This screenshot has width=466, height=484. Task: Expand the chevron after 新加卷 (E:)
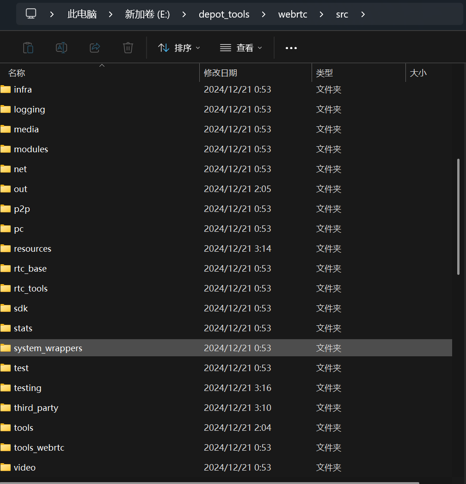click(x=184, y=14)
